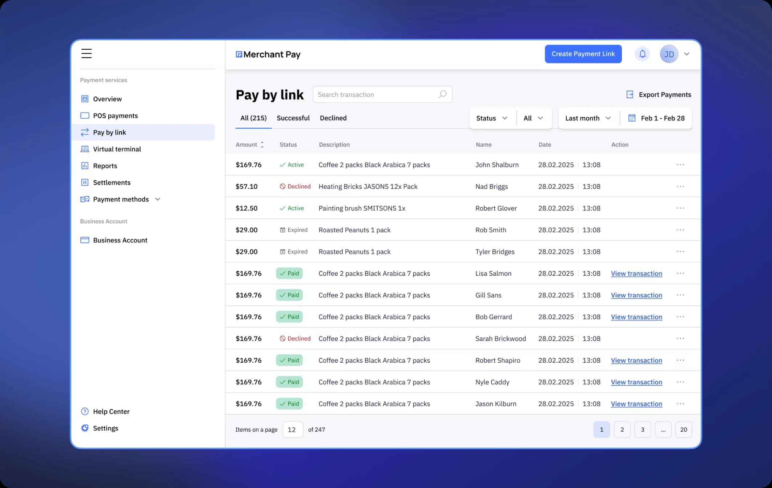Open the Last month period dropdown
Screen dimensions: 772x488
click(588, 118)
